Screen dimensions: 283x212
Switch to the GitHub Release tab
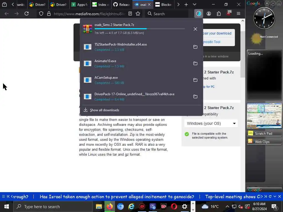pyautogui.click(x=122, y=4)
